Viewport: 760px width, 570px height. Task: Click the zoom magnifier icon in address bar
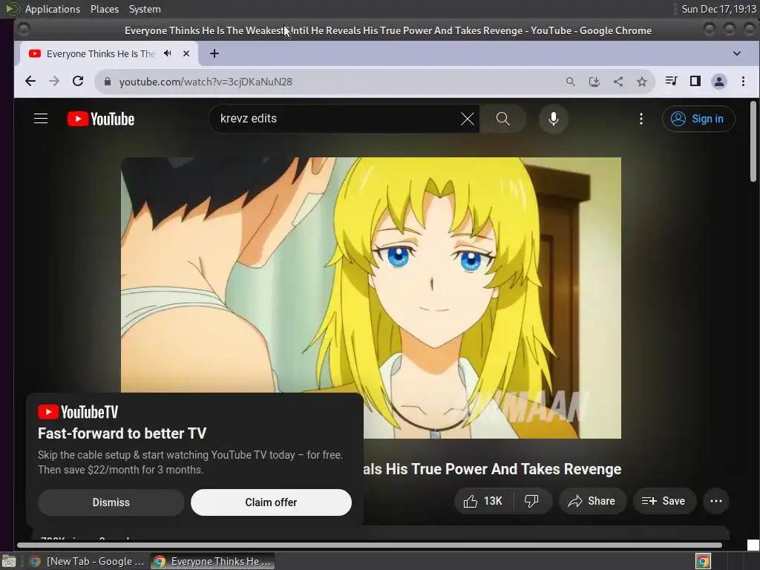pos(571,82)
